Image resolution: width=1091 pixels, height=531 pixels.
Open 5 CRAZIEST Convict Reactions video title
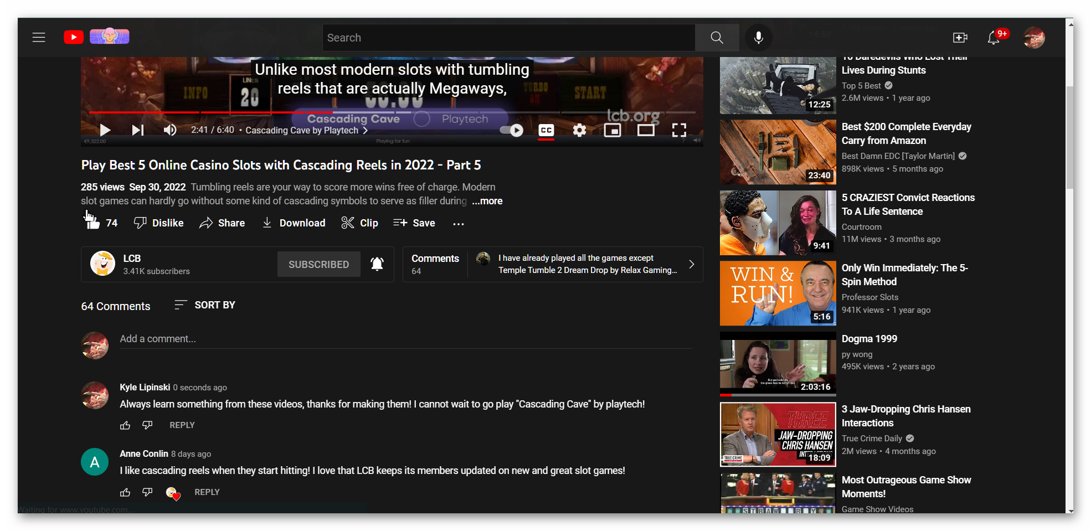(x=908, y=204)
